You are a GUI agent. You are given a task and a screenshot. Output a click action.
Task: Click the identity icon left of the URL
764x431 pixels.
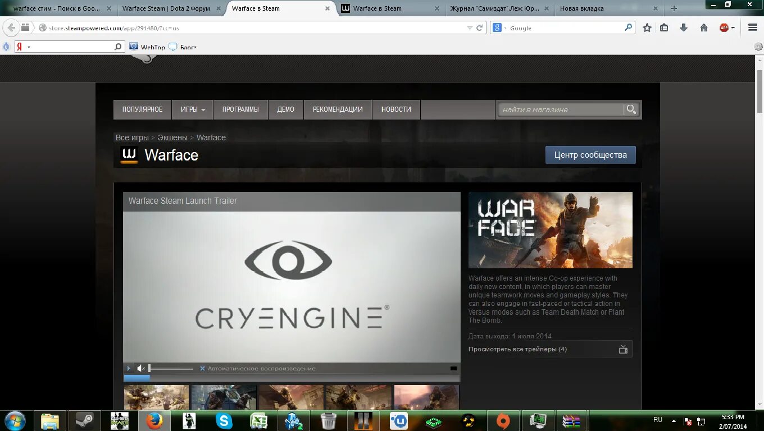[x=42, y=27]
